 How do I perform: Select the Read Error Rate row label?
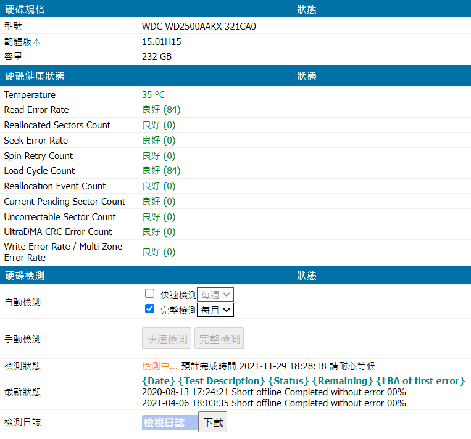click(36, 110)
